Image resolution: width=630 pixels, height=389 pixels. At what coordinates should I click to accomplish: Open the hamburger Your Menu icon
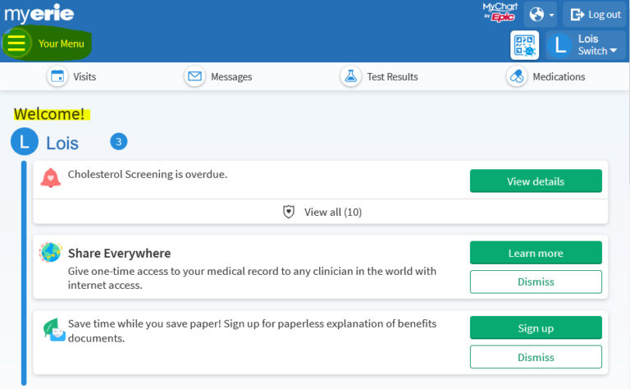pyautogui.click(x=16, y=43)
